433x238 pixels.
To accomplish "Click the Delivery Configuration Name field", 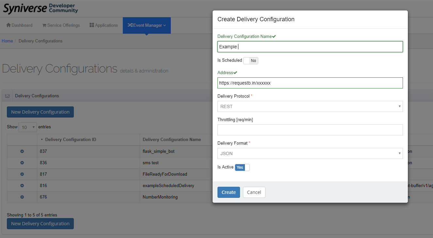I will click(x=310, y=47).
